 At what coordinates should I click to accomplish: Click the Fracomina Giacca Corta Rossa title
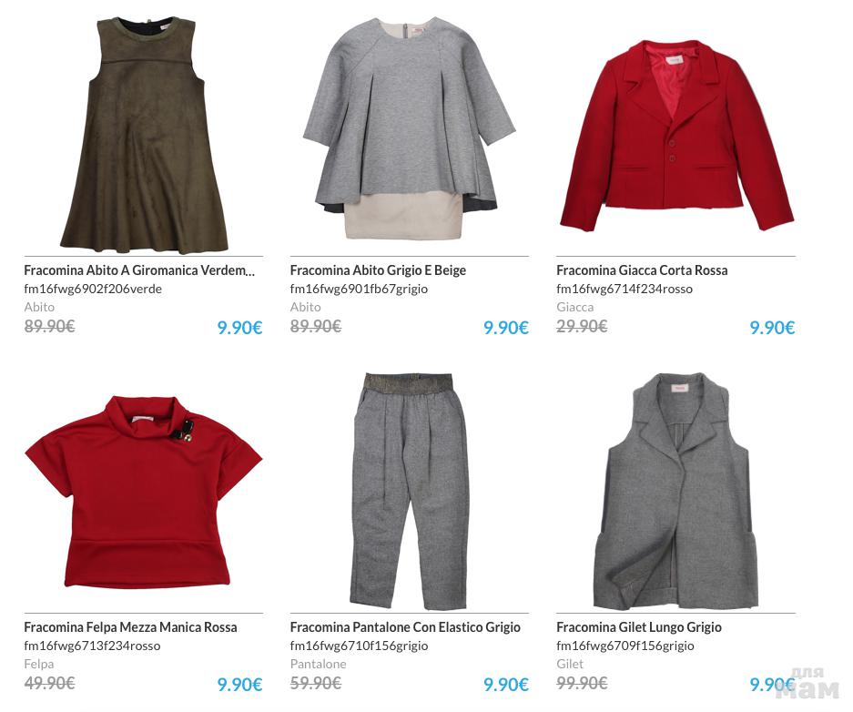point(642,270)
